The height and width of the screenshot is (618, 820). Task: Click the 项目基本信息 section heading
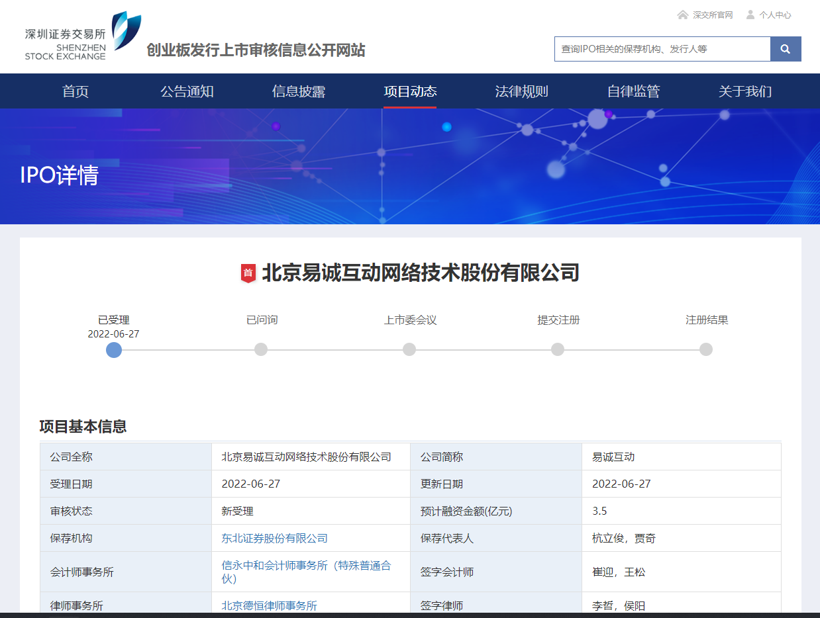pyautogui.click(x=83, y=426)
